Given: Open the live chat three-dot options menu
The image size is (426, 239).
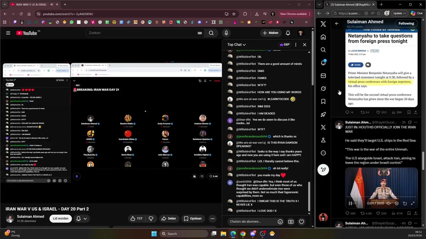Looking at the screenshot, I should pyautogui.click(x=296, y=44).
